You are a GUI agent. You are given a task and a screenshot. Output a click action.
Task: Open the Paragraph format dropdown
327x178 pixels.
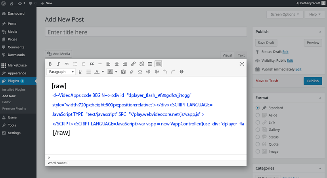(x=61, y=72)
